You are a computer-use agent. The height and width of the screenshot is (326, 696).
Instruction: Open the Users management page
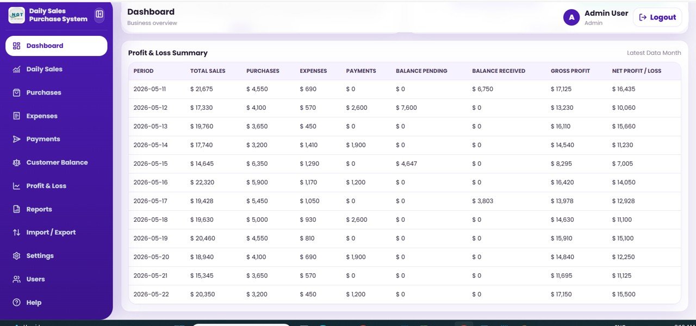57,279
